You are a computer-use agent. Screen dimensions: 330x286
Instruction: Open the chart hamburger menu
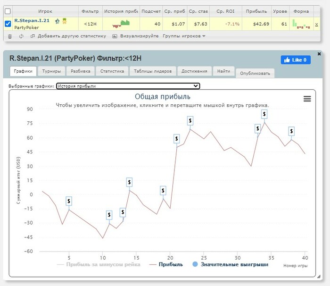(307, 99)
